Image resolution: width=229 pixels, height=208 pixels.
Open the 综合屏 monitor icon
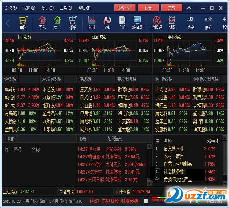pos(137,22)
